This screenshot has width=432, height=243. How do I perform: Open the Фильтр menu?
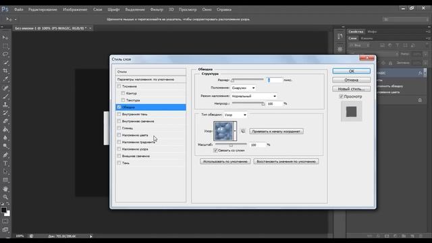(157, 9)
